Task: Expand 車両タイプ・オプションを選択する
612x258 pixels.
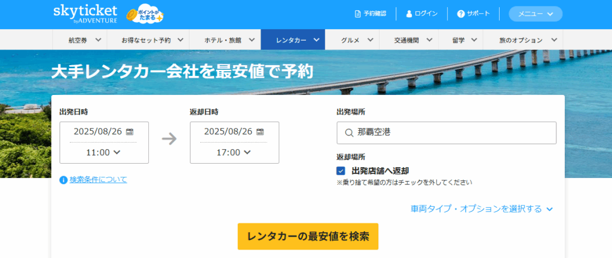Action: [x=482, y=209]
